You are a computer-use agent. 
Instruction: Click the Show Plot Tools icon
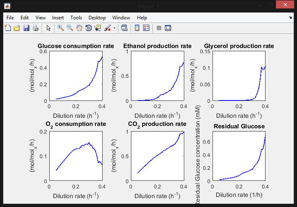pos(168,28)
